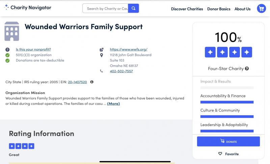Click the Leadership & Adaptability label
Screen dimensions: 270x164
click(x=224, y=125)
